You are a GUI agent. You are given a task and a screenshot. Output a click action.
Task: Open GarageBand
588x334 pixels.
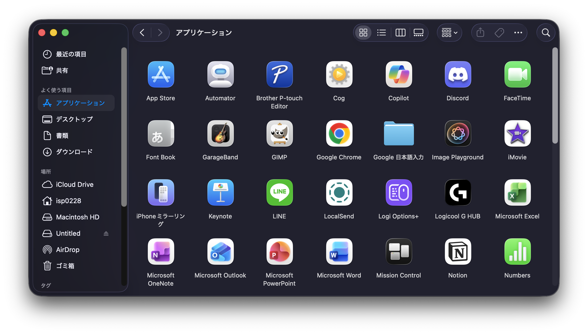click(220, 133)
